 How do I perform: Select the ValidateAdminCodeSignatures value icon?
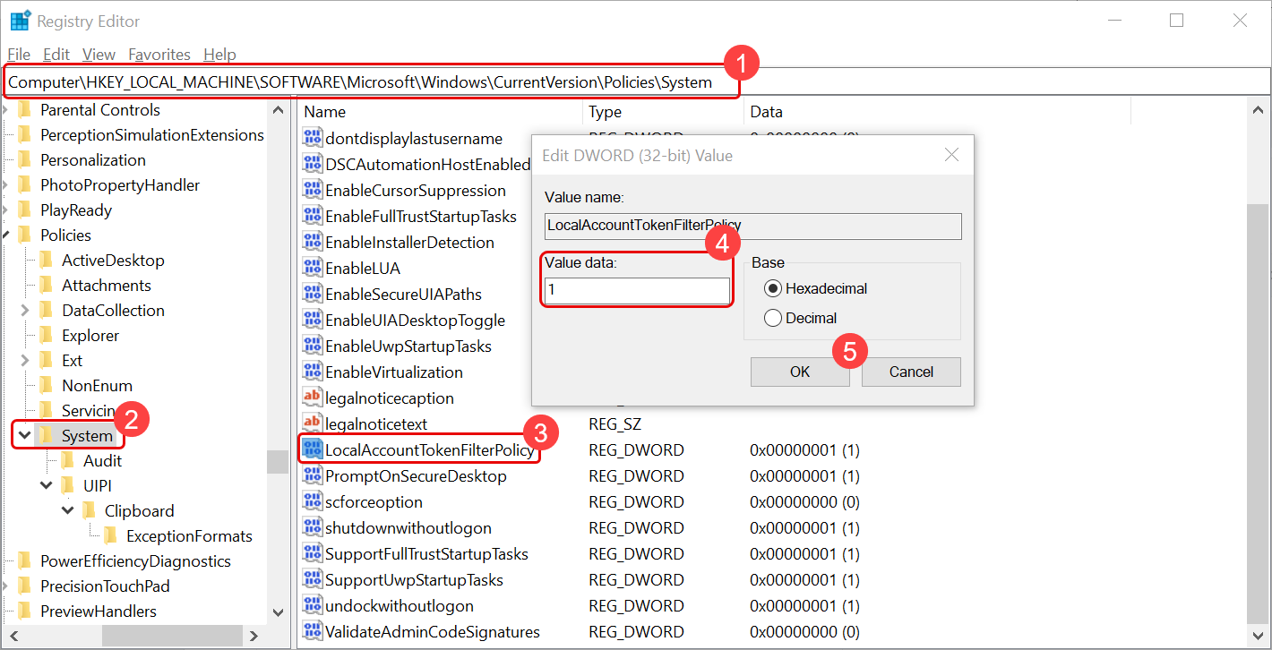click(x=313, y=631)
